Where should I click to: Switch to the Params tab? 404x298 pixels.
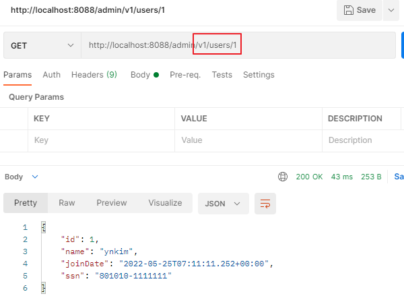coord(18,75)
